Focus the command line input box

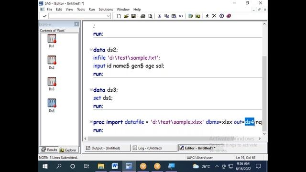pos(77,16)
